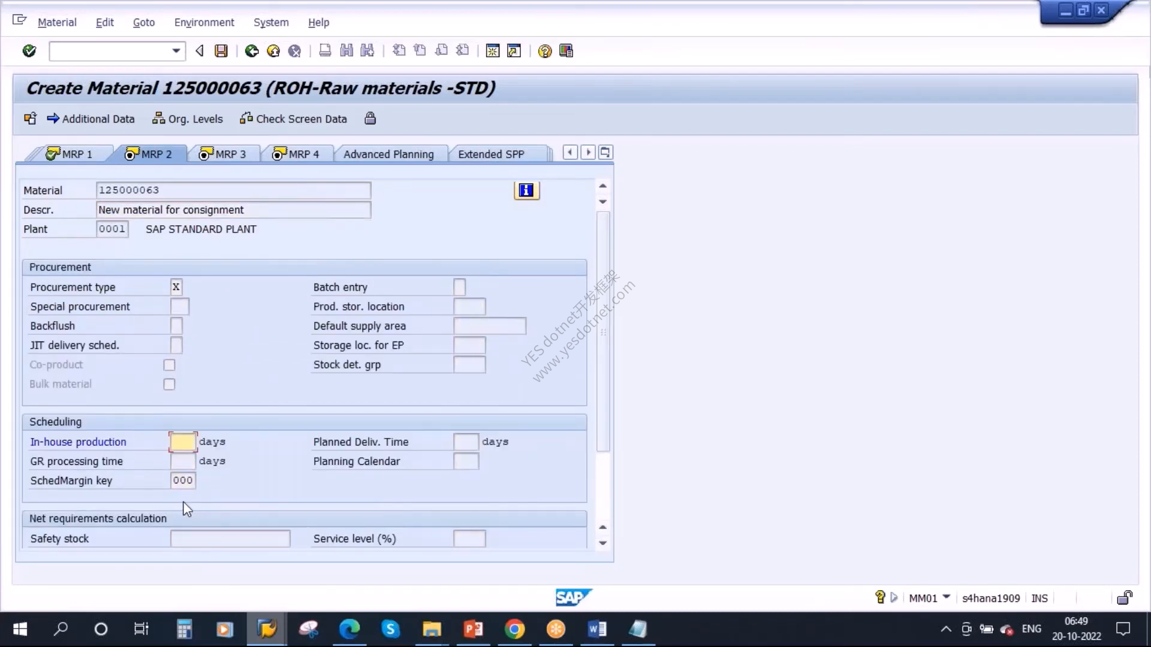Image resolution: width=1151 pixels, height=647 pixels.
Task: Toggle the Backflush checkbox field
Action: point(176,326)
